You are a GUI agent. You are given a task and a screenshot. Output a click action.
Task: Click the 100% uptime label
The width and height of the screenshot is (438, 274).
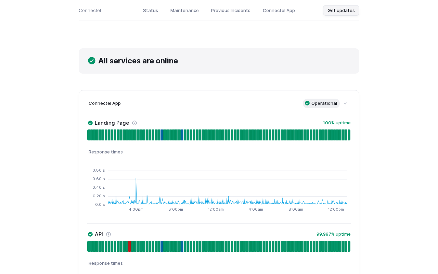coord(337,123)
